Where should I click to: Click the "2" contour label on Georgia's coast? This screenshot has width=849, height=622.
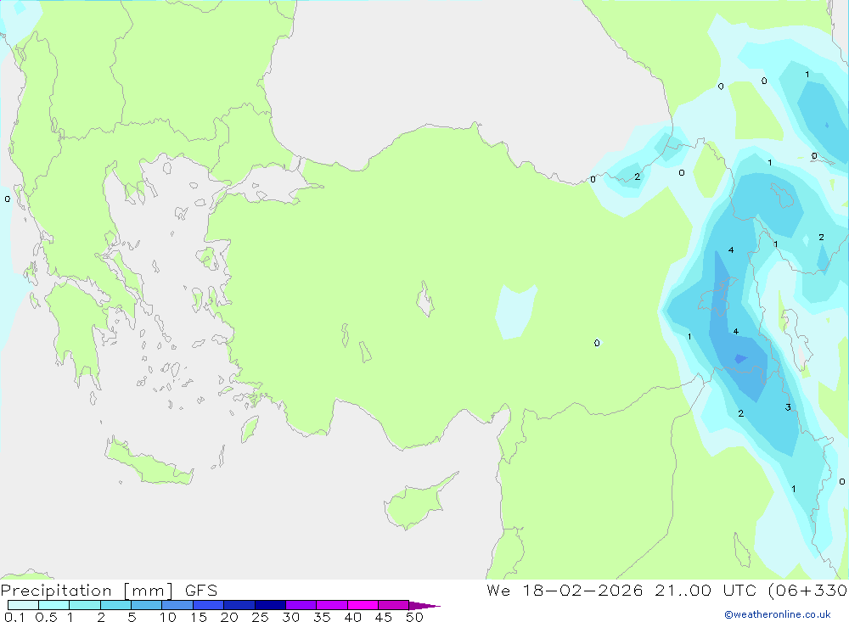pyautogui.click(x=638, y=177)
